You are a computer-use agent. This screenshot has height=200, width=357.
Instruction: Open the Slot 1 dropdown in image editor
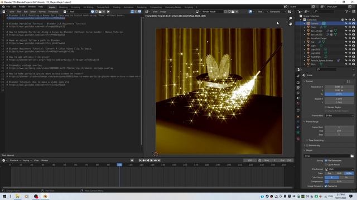263,12
